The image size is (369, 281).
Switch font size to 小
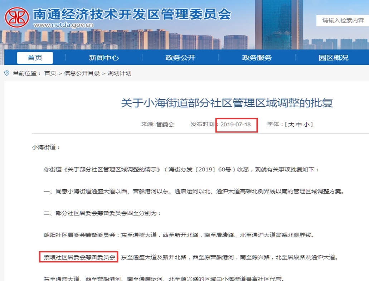[x=307, y=125]
